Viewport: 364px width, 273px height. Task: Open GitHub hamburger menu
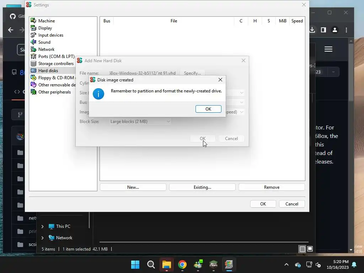click(x=328, y=49)
